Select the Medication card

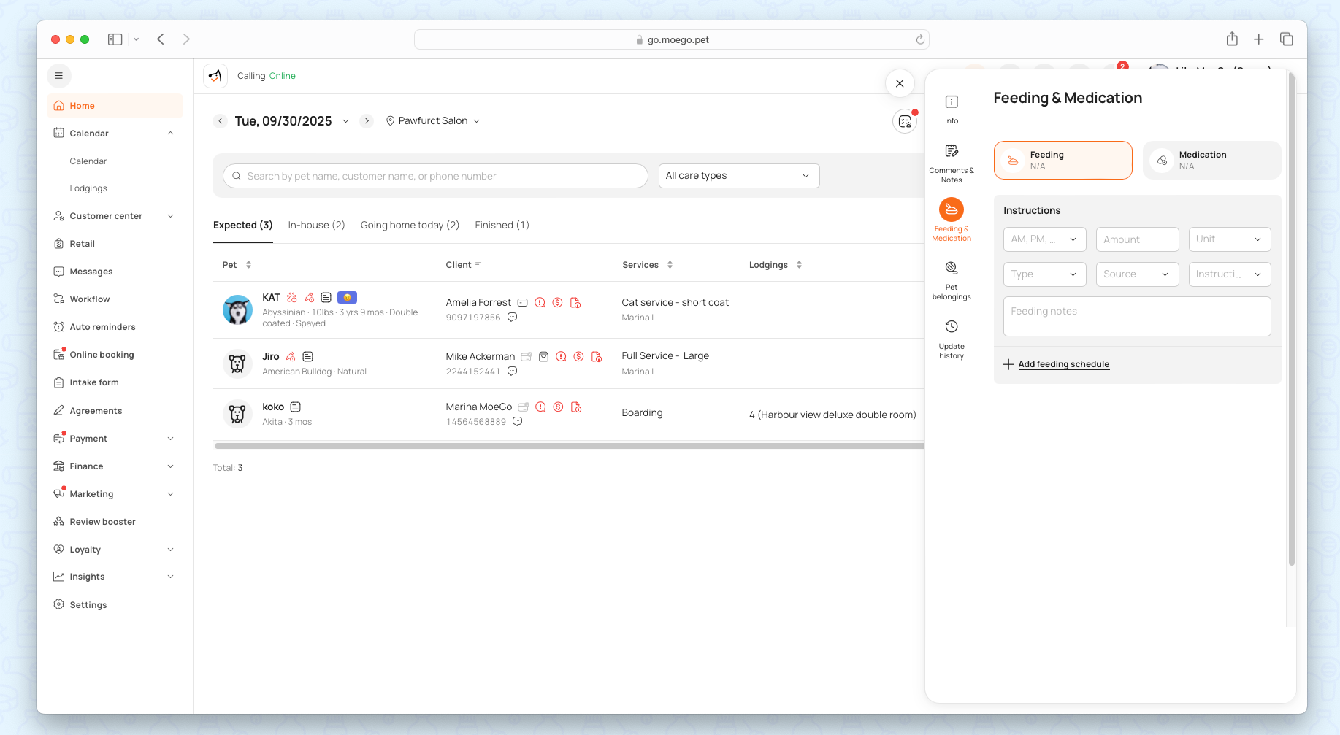point(1211,160)
